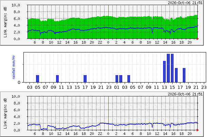The image size is (214, 137).
Task: Click the tallest rainfall bar at hour 14
Action: coord(168,68)
